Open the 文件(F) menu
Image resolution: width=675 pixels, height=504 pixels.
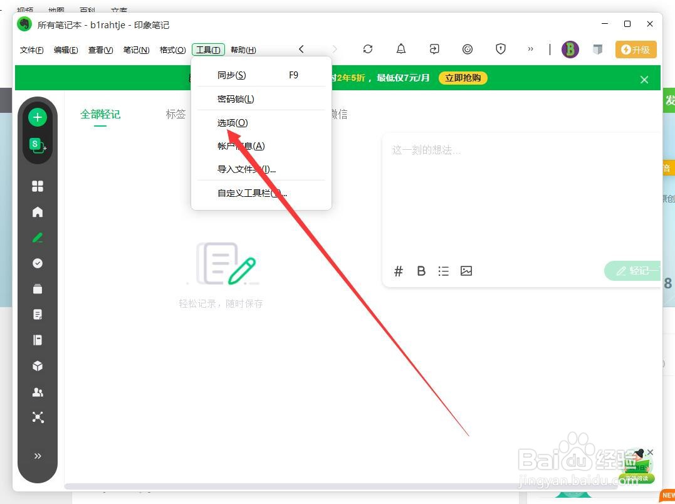coord(31,50)
